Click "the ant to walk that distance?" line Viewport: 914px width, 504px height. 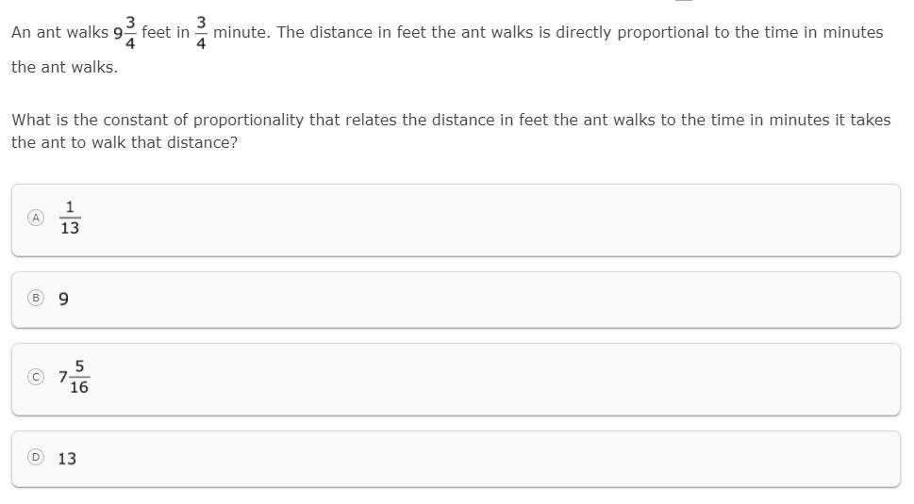coord(124,142)
